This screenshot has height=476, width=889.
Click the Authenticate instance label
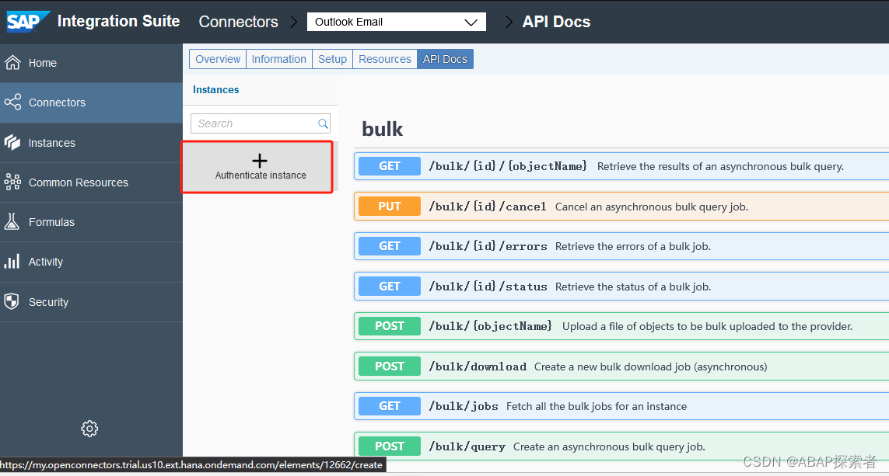pyautogui.click(x=261, y=175)
